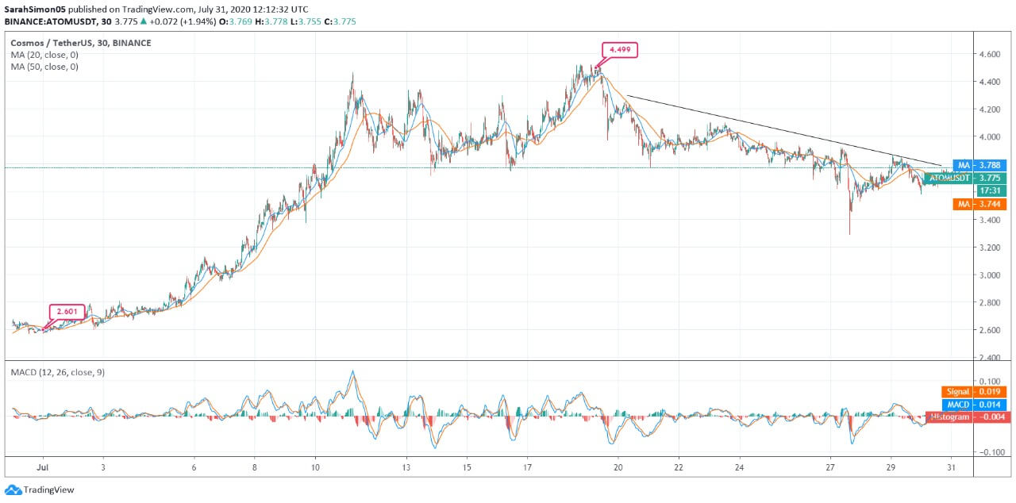Click the TradingView text at bottom left
This screenshot has width=1016, height=503.
pyautogui.click(x=48, y=490)
